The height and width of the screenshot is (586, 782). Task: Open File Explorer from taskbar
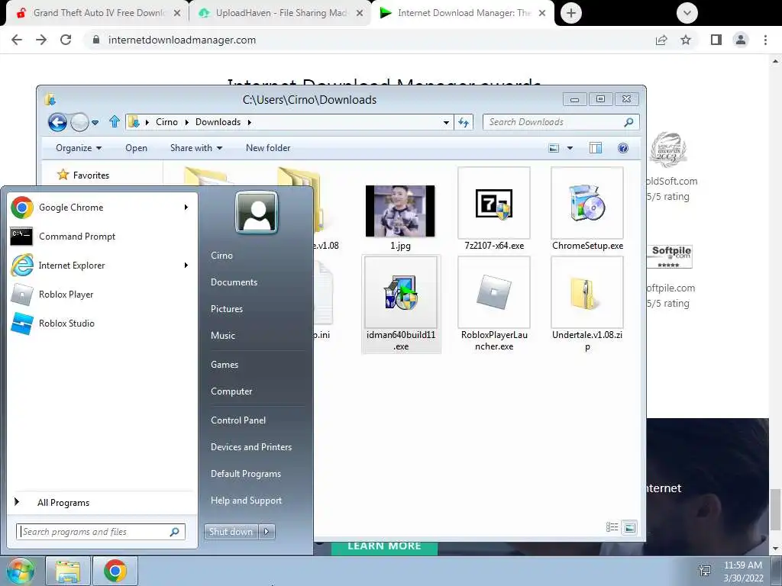pos(67,571)
